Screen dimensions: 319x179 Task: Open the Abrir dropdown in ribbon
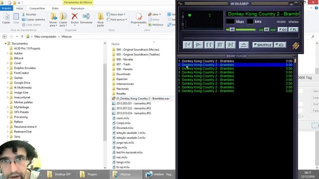(155, 14)
